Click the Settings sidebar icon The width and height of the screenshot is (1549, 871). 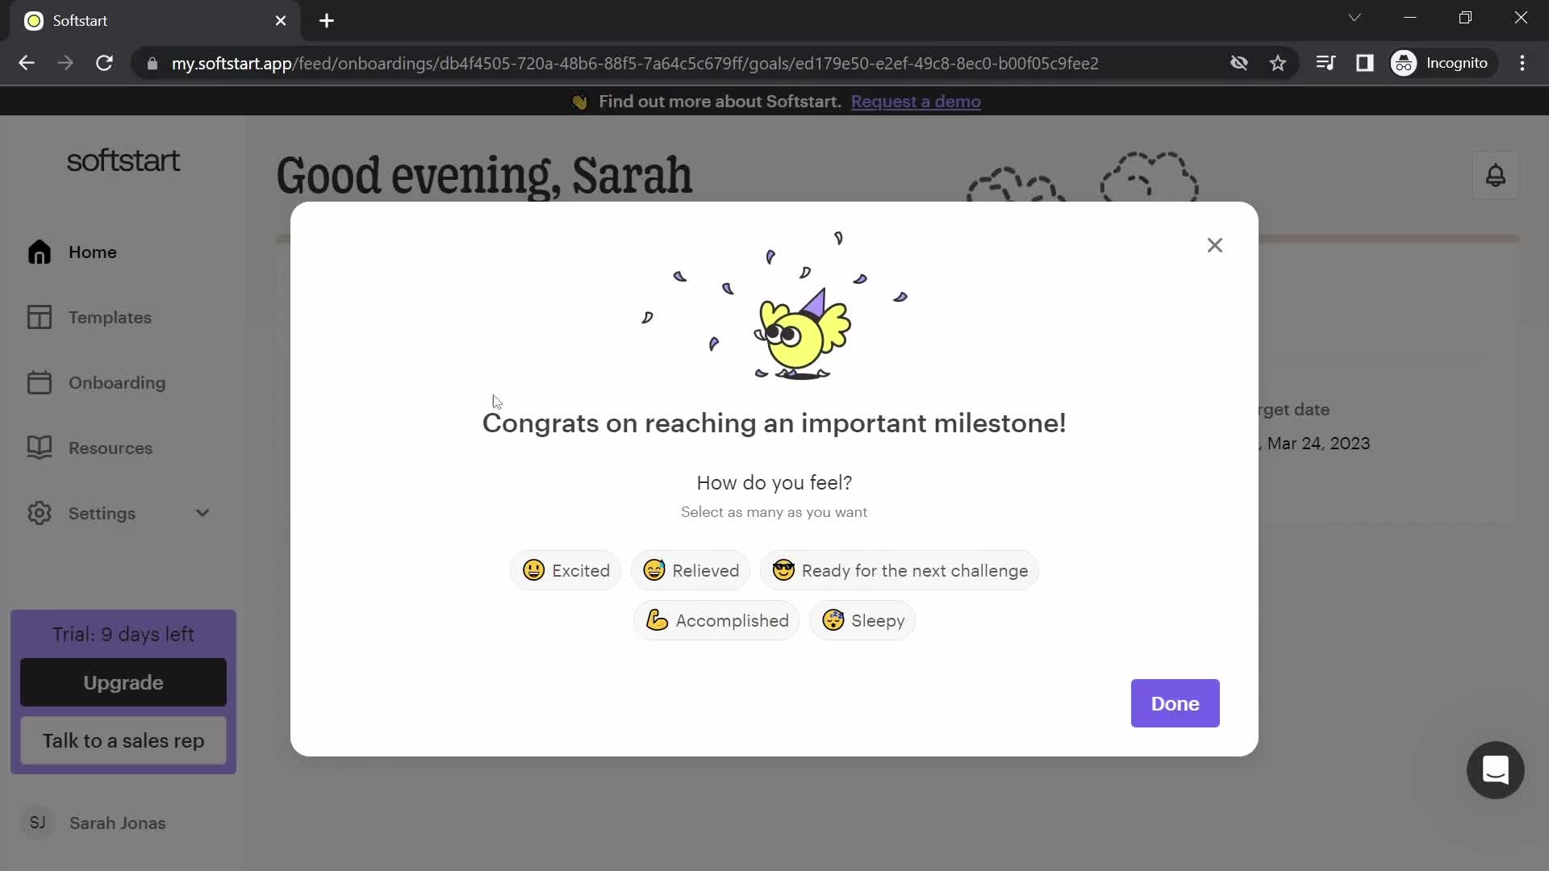[x=40, y=514]
